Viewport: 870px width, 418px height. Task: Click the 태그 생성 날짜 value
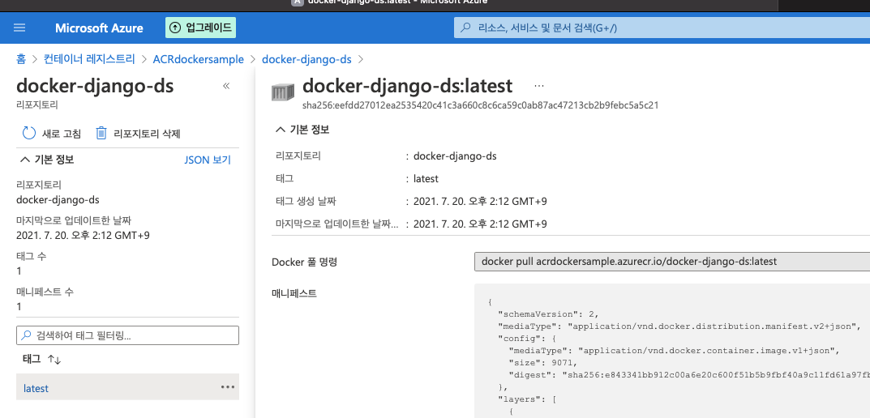pyautogui.click(x=481, y=201)
